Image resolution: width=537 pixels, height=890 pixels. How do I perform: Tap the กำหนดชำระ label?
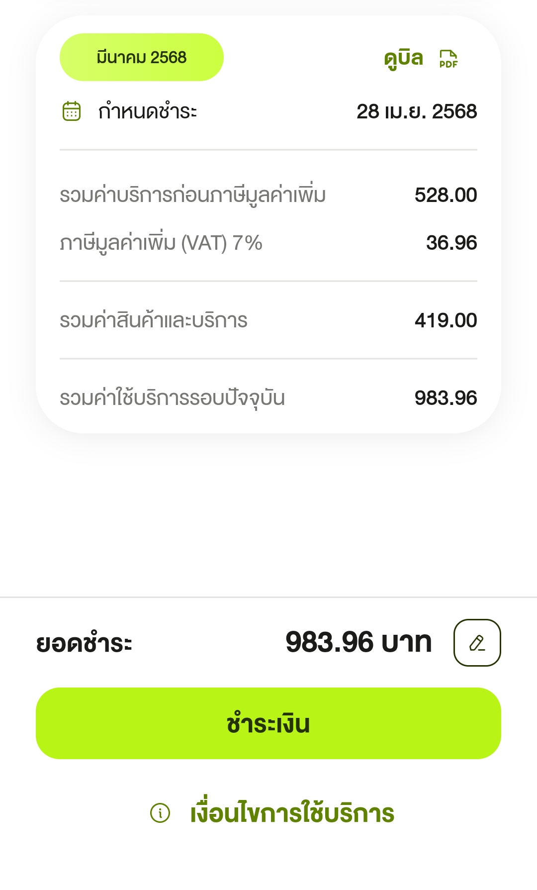click(148, 111)
